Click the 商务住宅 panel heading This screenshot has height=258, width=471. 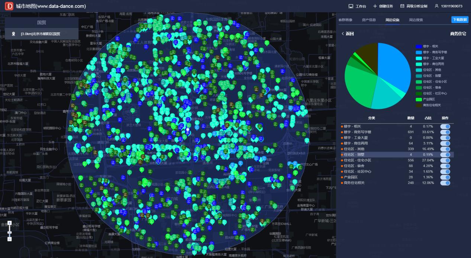click(458, 34)
